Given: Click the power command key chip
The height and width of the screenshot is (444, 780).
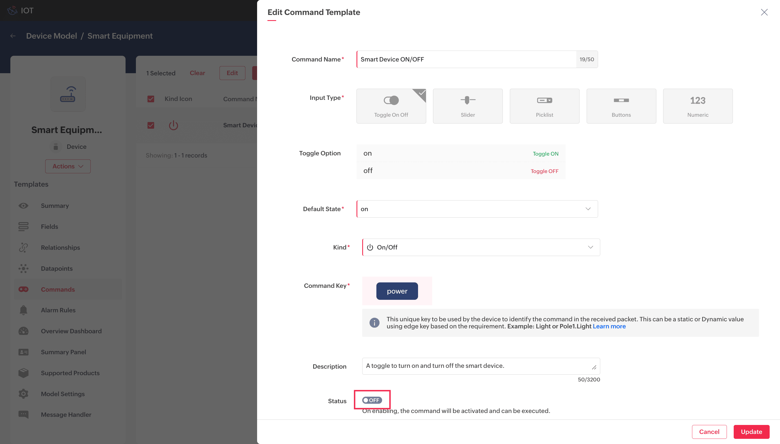Looking at the screenshot, I should pyautogui.click(x=397, y=291).
